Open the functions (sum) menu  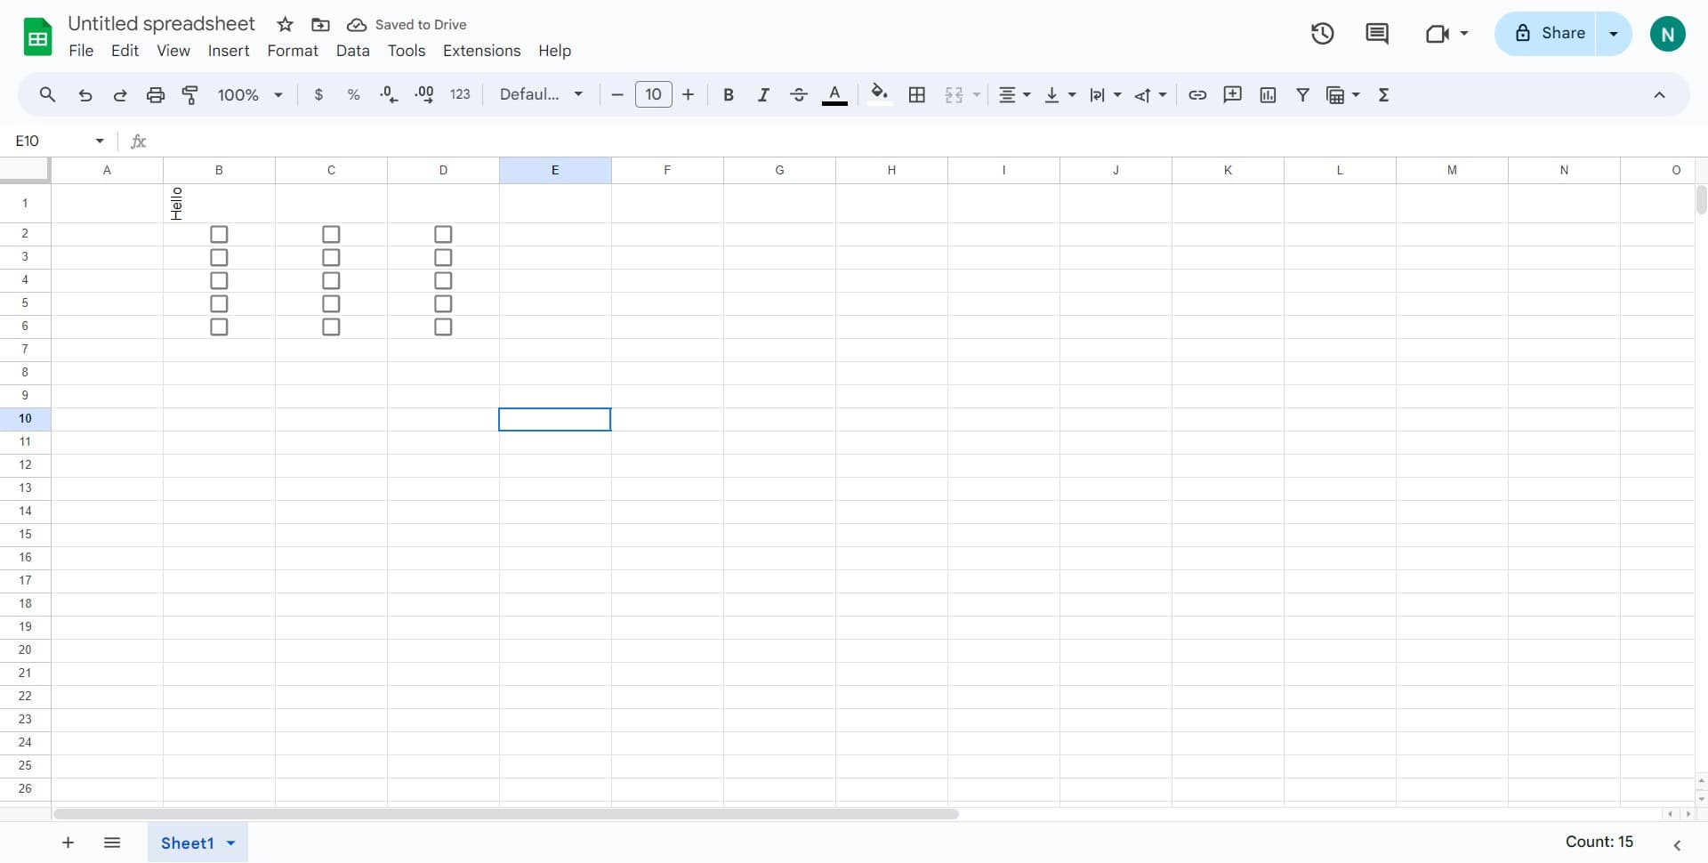point(1384,94)
